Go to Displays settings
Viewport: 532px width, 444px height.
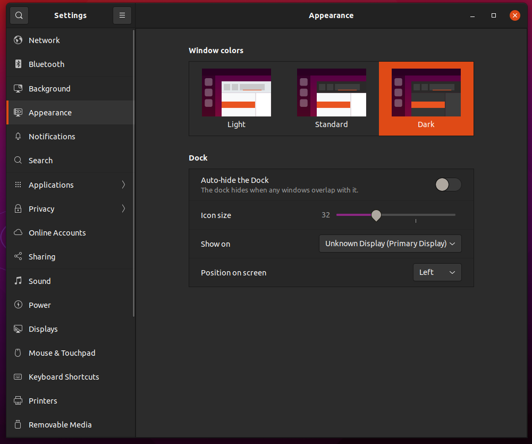click(70, 329)
